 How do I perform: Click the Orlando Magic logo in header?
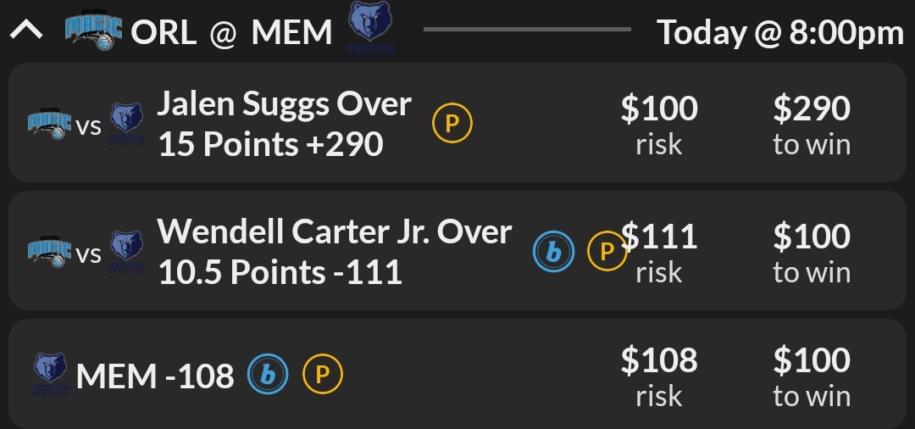(x=93, y=31)
